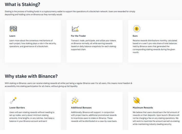Viewport: 182px width, 134px height.
Task: Click the Why stake with Binance? title
Action: [x=31, y=76]
